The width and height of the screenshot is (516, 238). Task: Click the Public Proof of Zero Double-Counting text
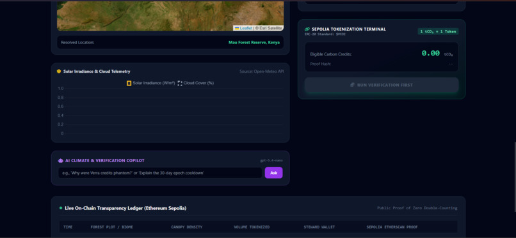[x=417, y=208]
